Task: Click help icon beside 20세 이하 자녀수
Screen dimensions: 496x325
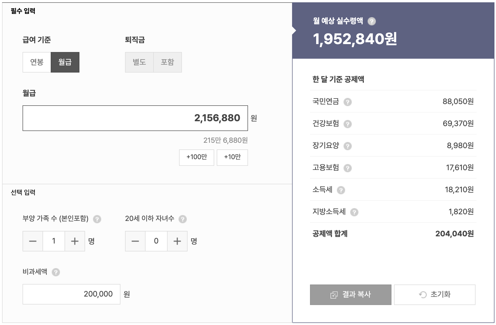Action: [x=182, y=219]
